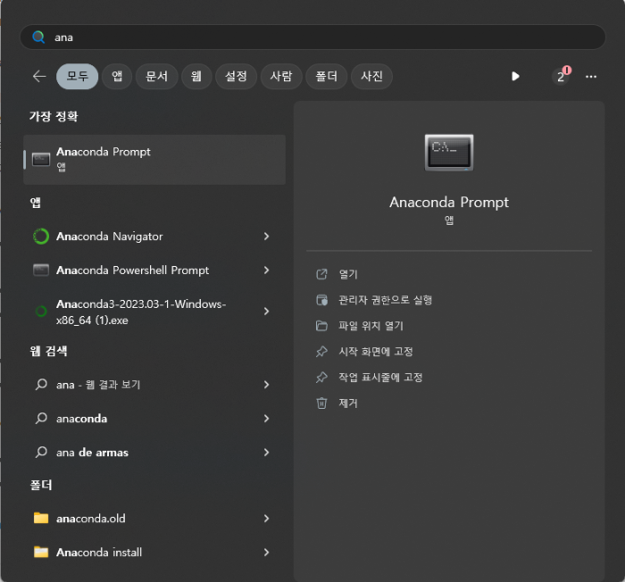
Task: Expand Anaconda Navigator chevron
Action: tap(266, 237)
